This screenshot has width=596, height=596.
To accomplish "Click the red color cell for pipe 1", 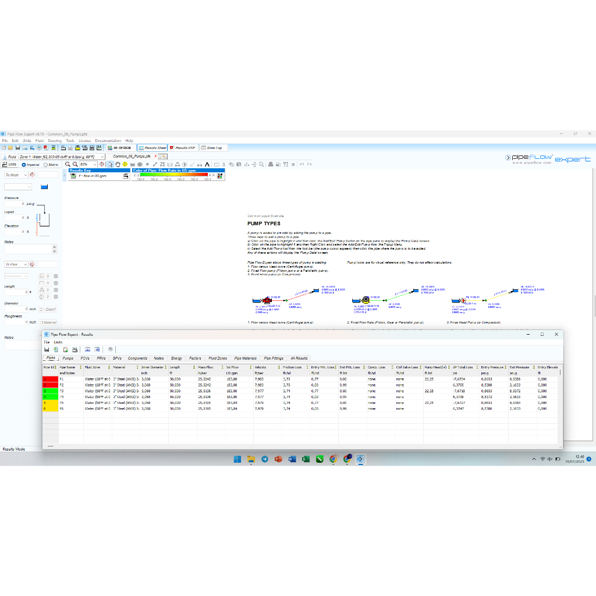I will click(x=51, y=379).
